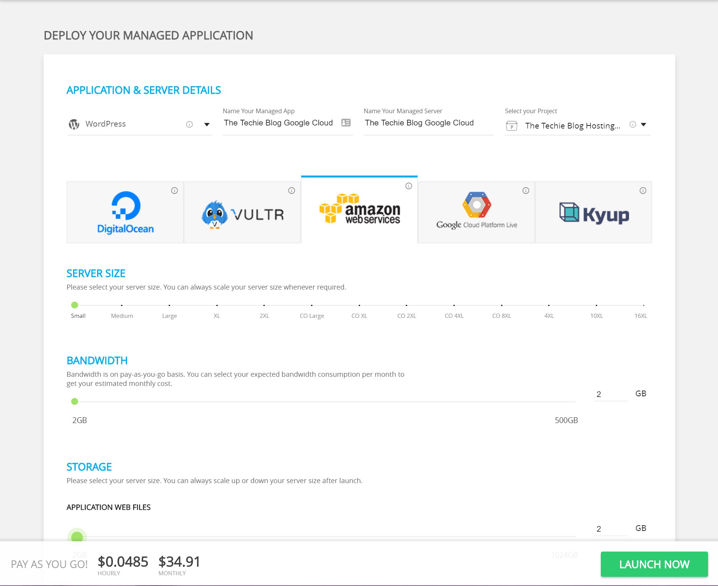Image resolution: width=718 pixels, height=586 pixels.
Task: Click the info icon on DigitalOcean card
Action: point(175,190)
